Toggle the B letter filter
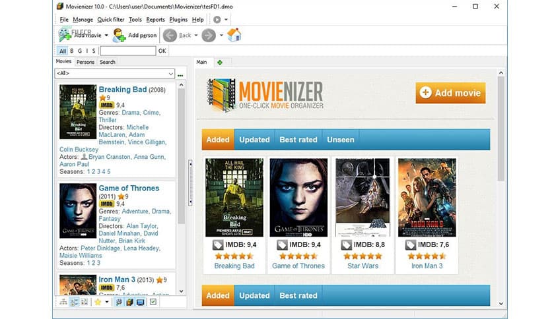Screen dimensions: 552x319 [x=72, y=51]
